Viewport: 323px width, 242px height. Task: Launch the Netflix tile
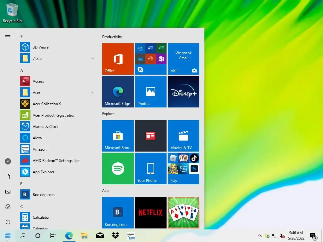pos(150,213)
